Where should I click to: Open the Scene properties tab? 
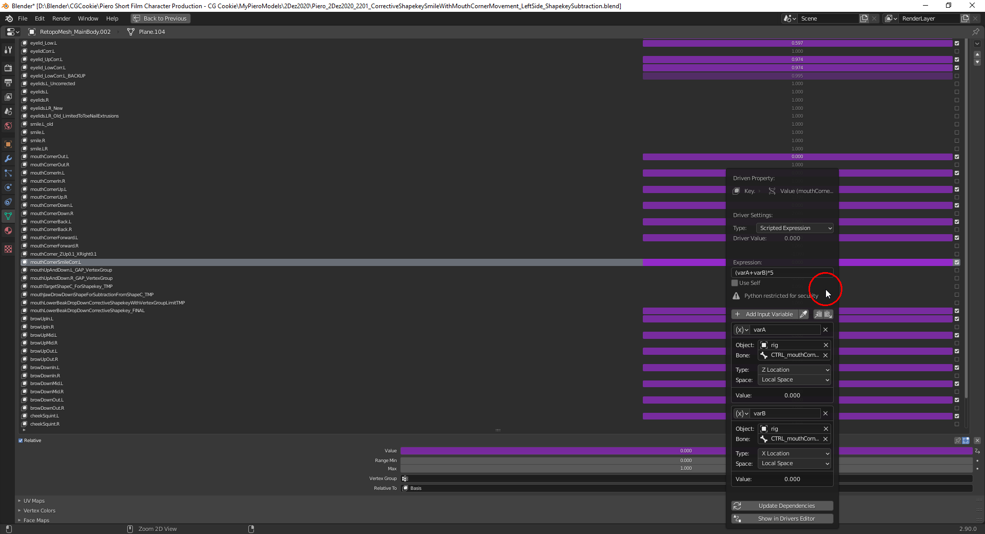tap(8, 111)
